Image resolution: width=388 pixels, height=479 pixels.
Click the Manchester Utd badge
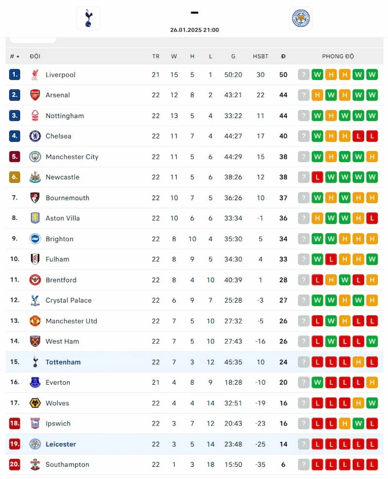(35, 321)
